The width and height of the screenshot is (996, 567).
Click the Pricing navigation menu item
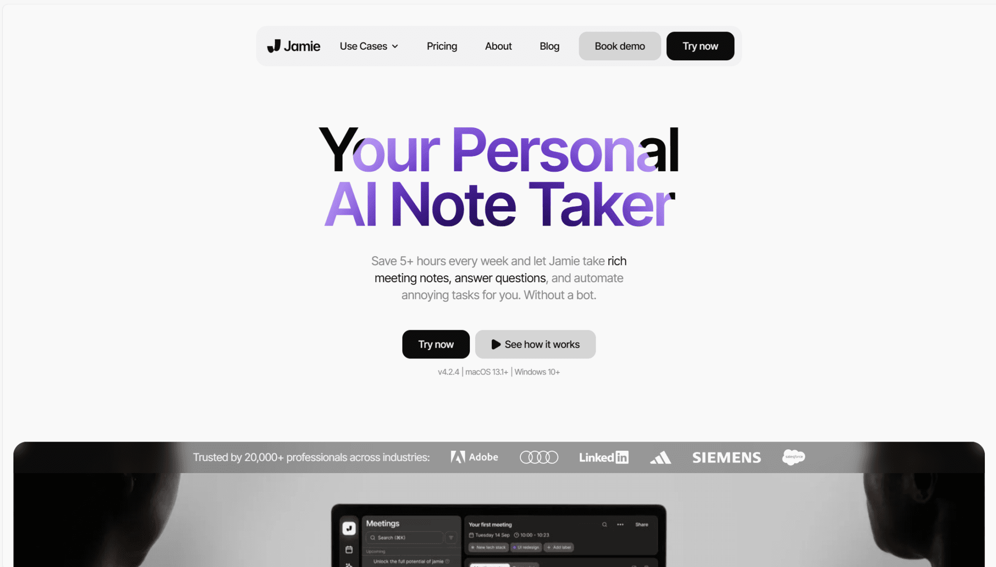pyautogui.click(x=441, y=46)
